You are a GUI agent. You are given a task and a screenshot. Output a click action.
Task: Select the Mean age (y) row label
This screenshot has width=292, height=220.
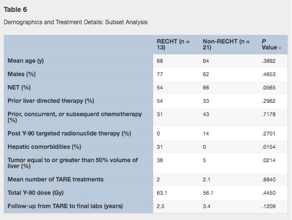click(26, 61)
